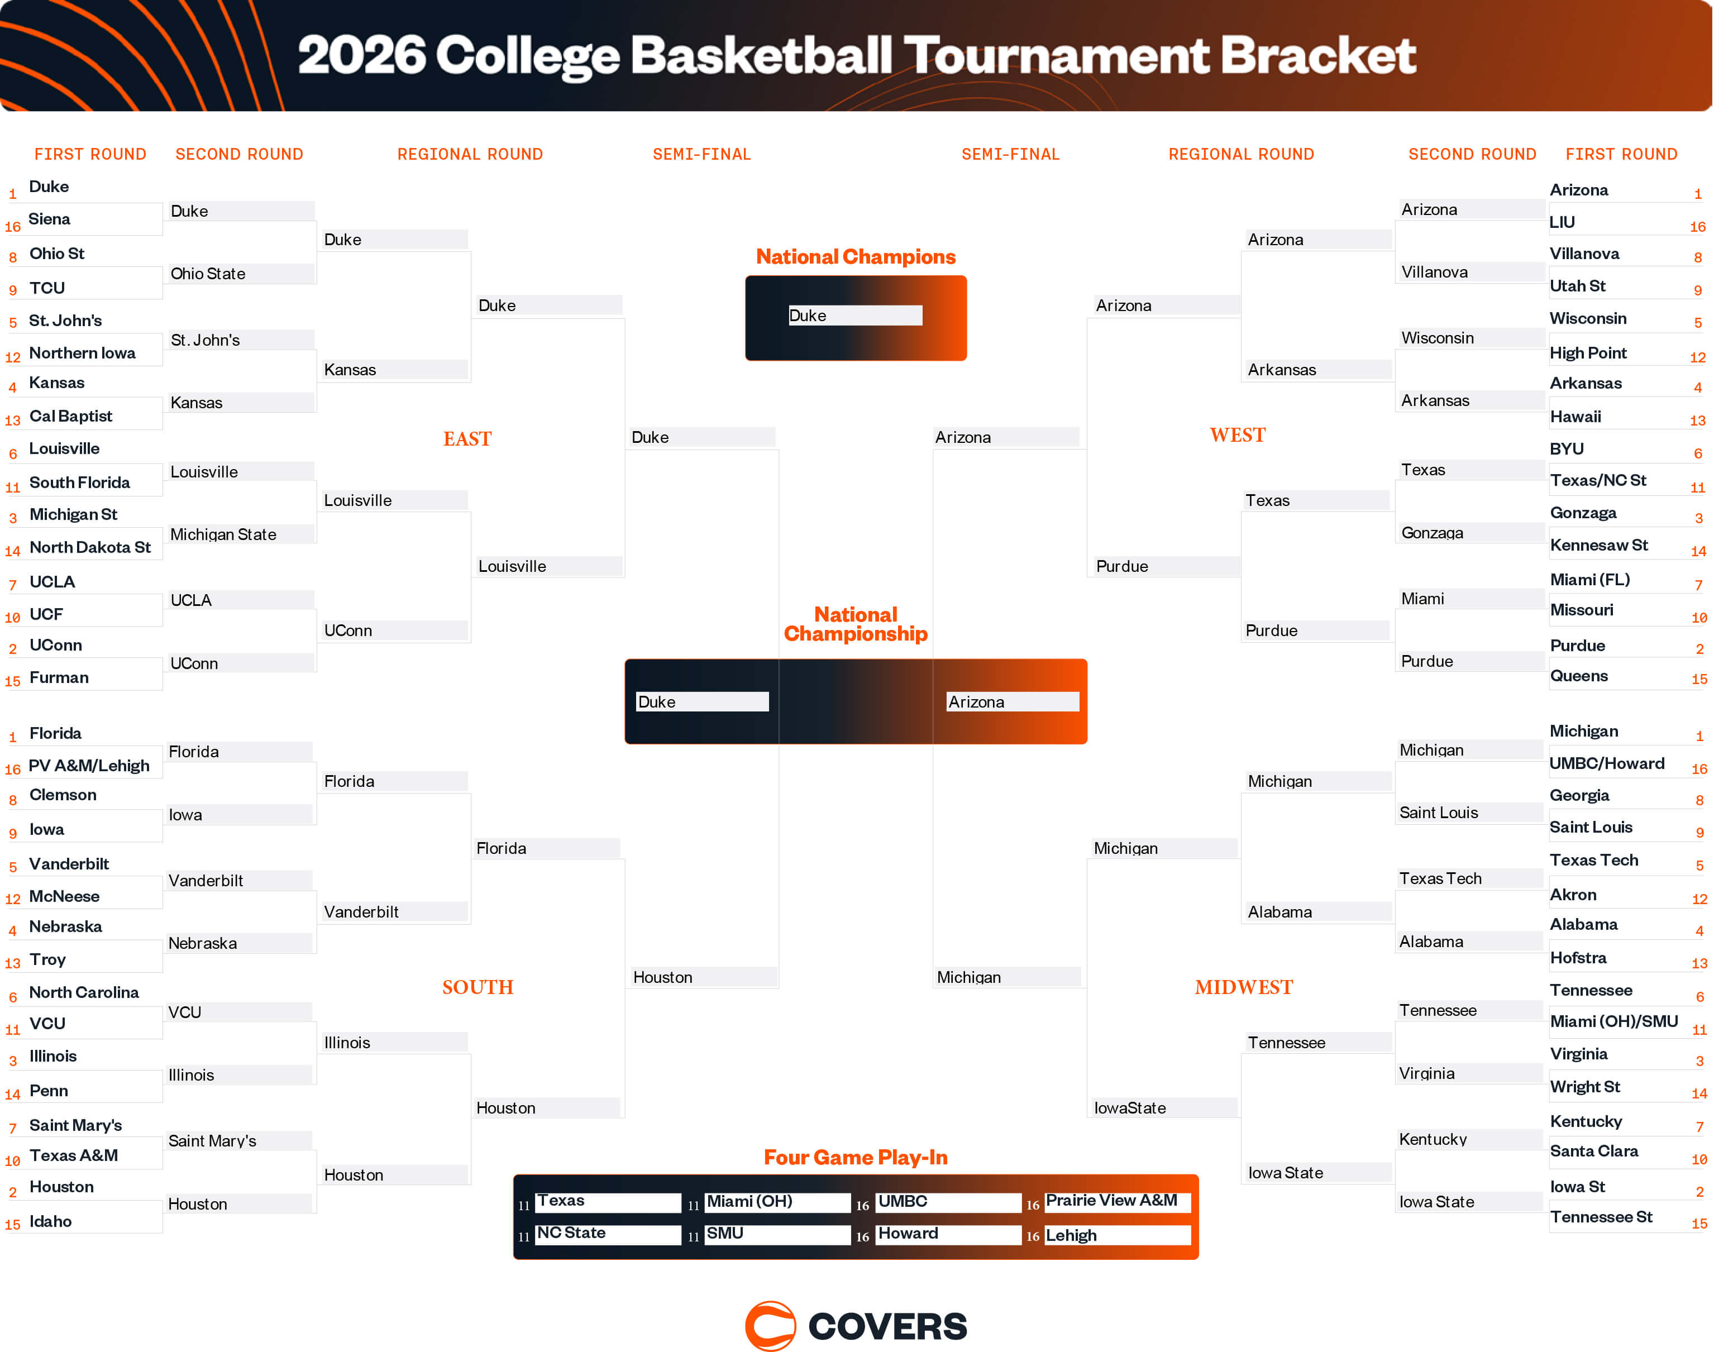Click the Prairie View A&M play-in entry
The width and height of the screenshot is (1714, 1352).
coord(1116,1202)
